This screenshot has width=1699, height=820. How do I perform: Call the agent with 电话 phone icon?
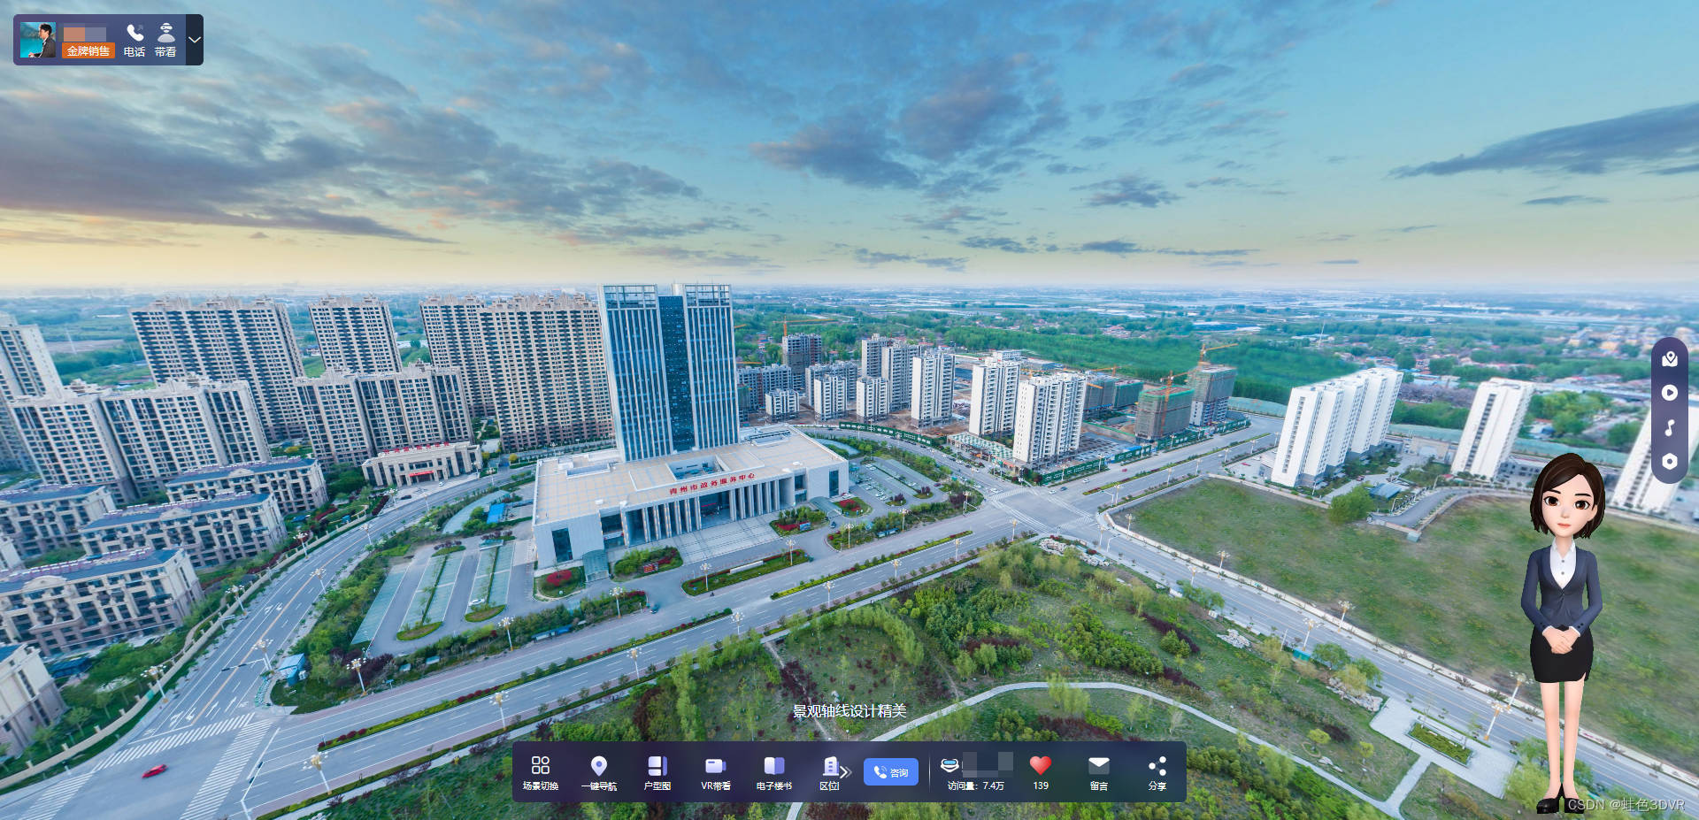click(135, 40)
